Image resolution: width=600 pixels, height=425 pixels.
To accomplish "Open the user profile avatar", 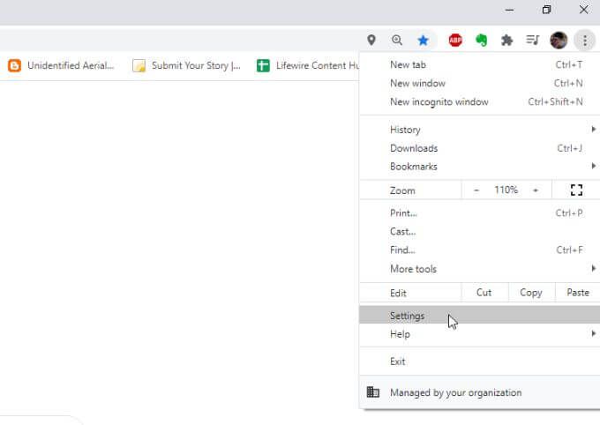I will 559,41.
